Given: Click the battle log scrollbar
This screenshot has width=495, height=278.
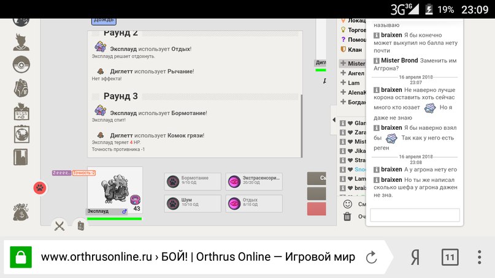Looking at the screenshot, I should tap(302, 125).
